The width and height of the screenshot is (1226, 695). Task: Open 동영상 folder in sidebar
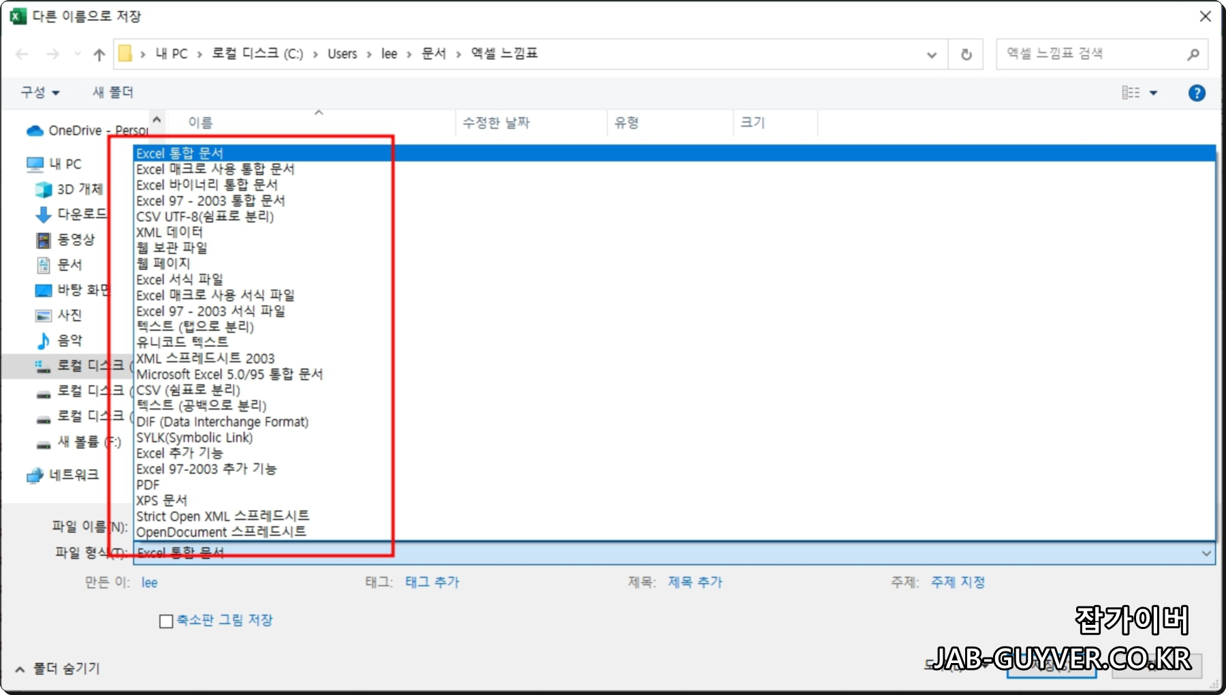click(x=65, y=240)
